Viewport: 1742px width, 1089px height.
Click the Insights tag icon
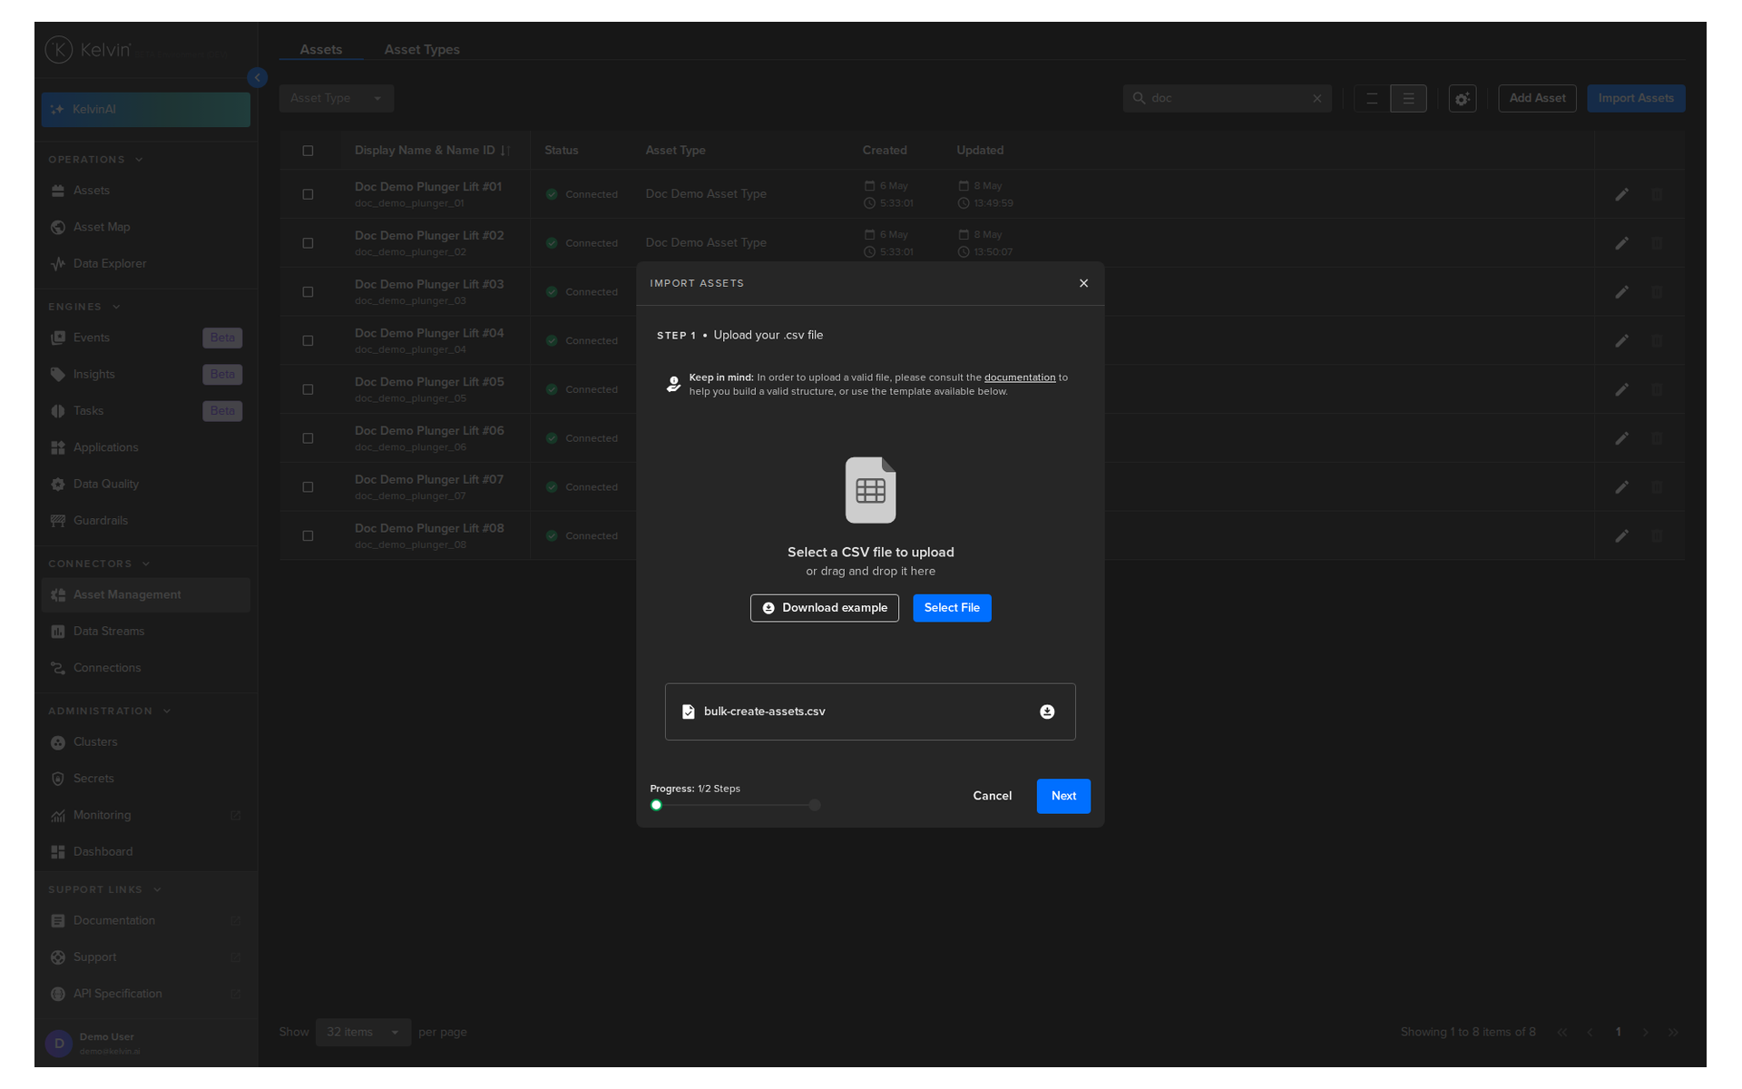[58, 374]
